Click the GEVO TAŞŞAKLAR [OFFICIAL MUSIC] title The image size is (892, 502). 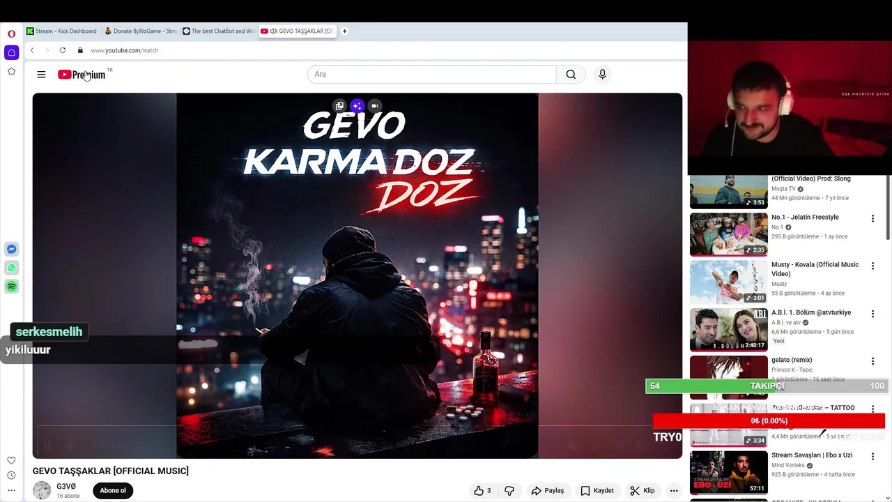[x=111, y=471]
